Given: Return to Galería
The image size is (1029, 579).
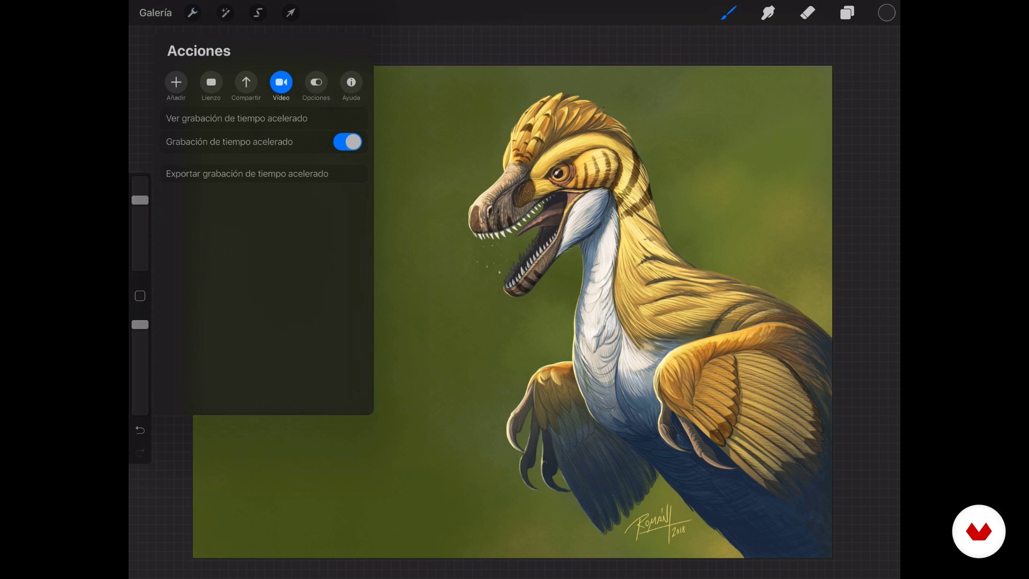Looking at the screenshot, I should (x=155, y=13).
